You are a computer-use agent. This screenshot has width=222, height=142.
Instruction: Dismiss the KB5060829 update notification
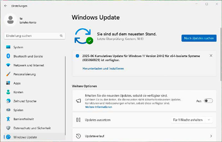click(211, 56)
